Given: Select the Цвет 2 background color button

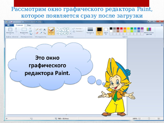Looking at the screenshot, I should pyautogui.click(x=106, y=31).
